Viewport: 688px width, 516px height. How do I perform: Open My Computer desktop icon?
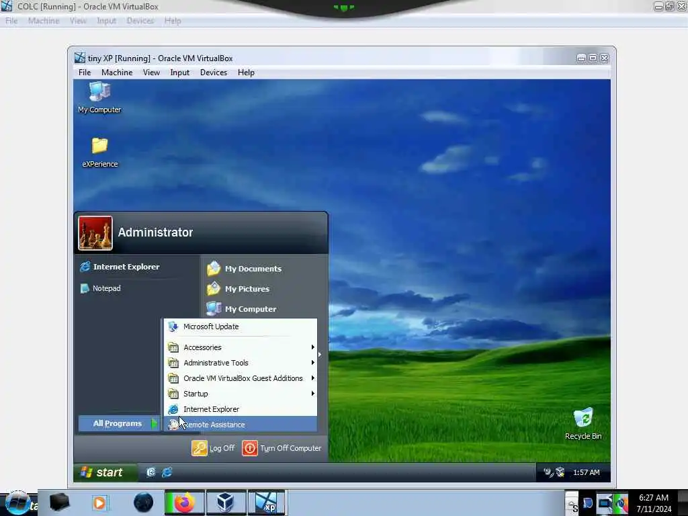pos(99,97)
